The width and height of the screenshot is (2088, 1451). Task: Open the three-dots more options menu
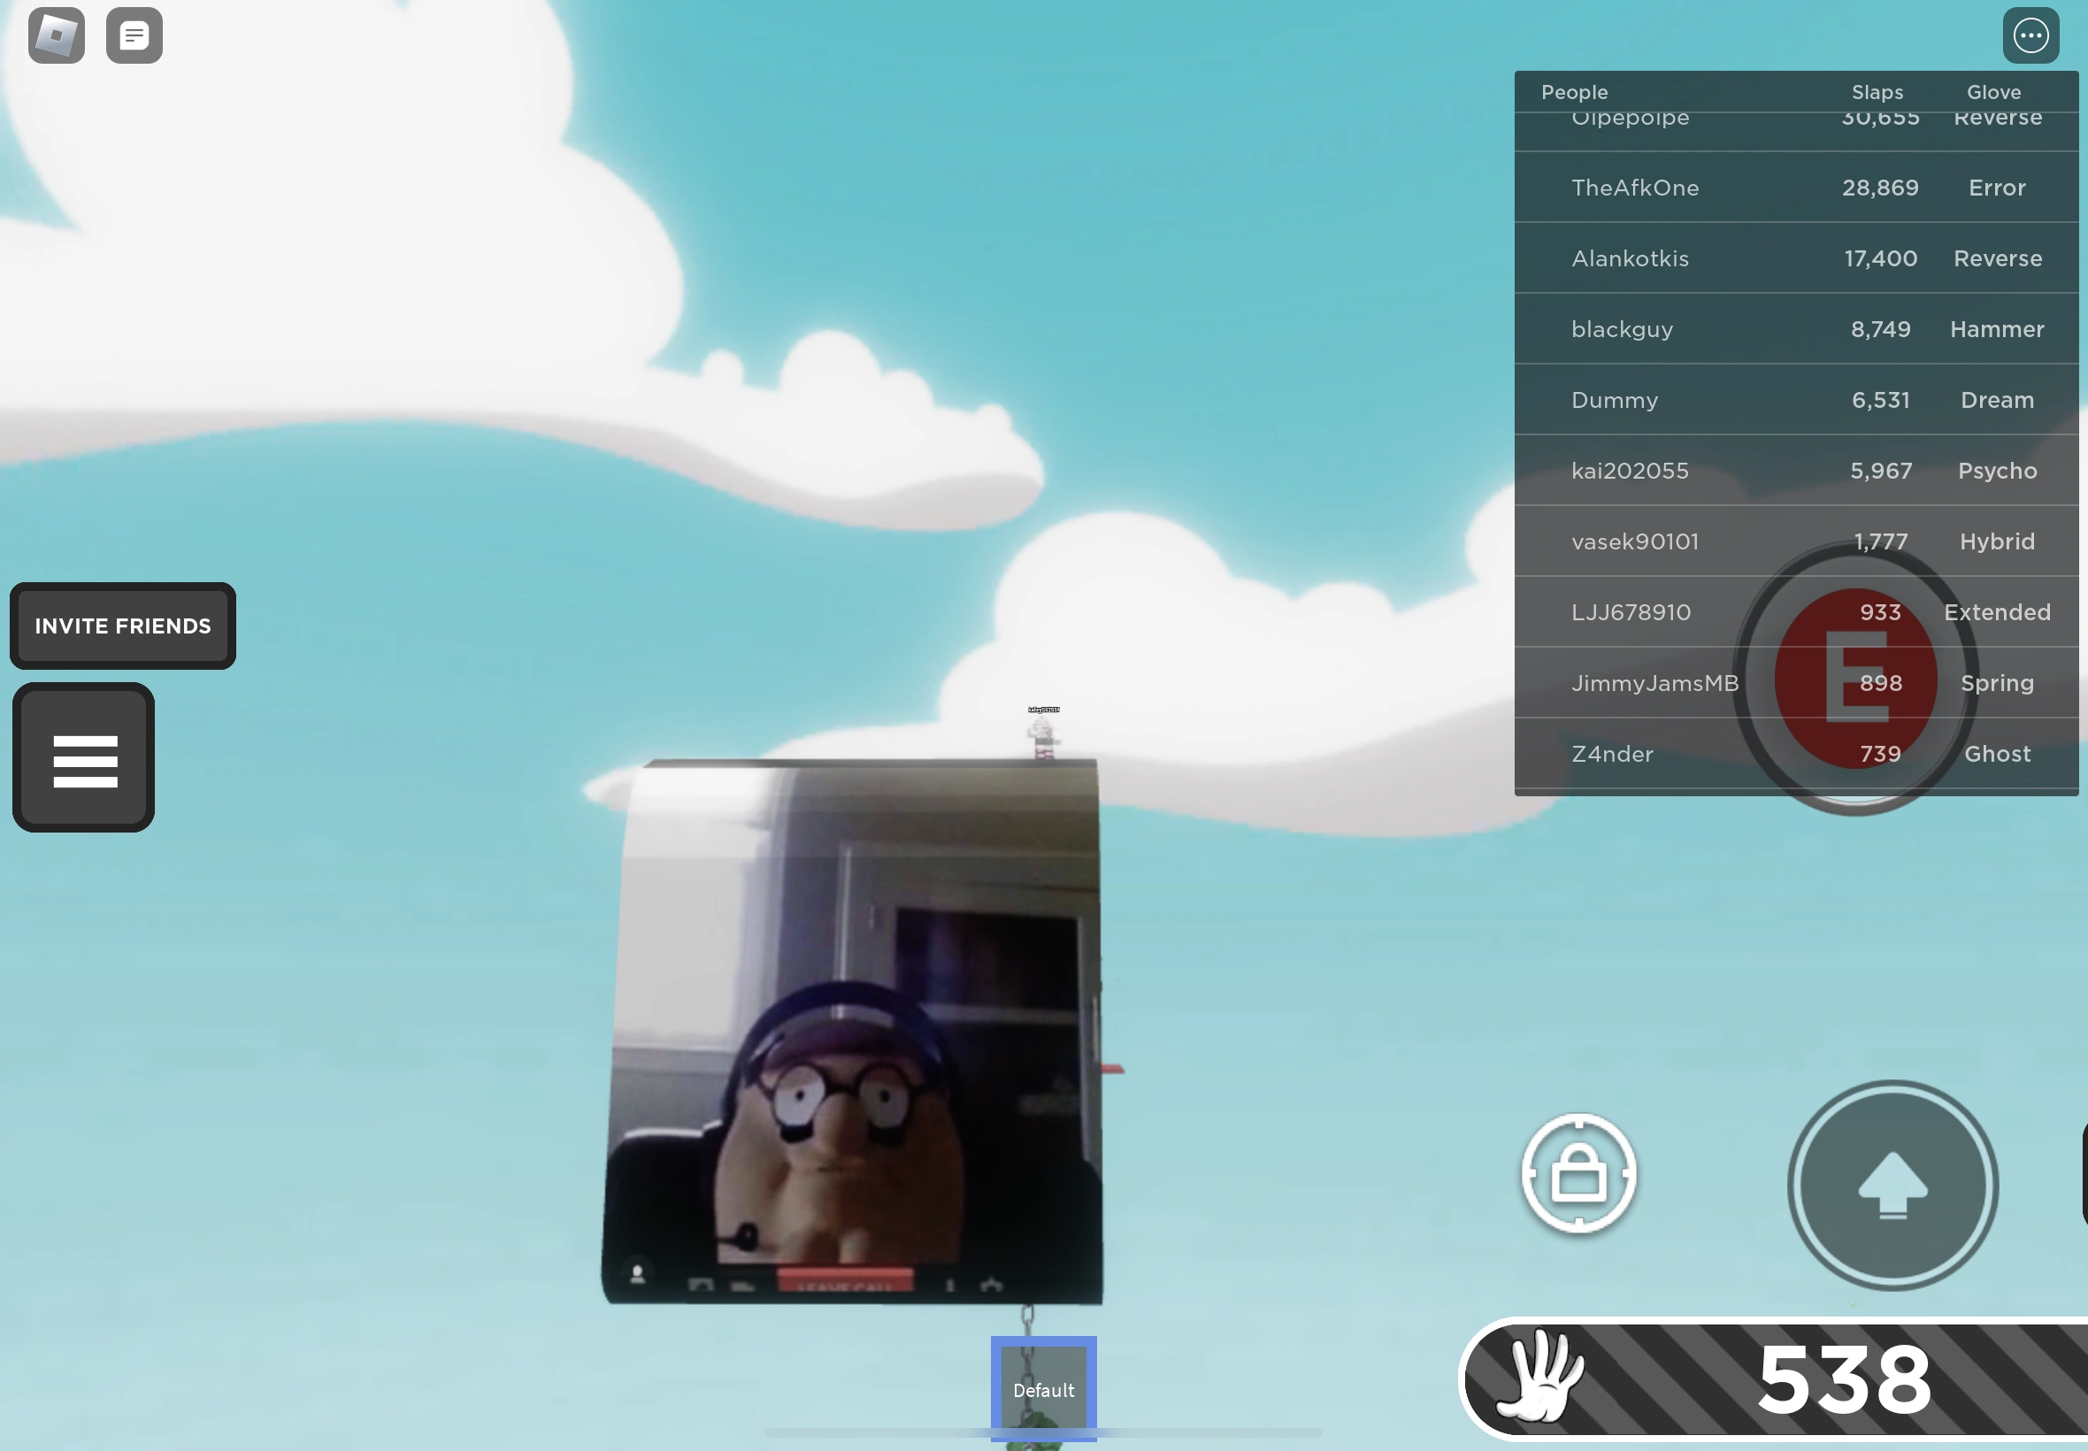click(x=2030, y=35)
